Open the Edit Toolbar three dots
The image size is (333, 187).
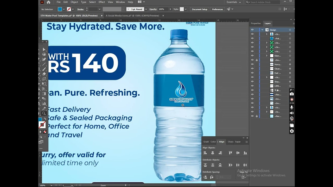(x=41, y=149)
